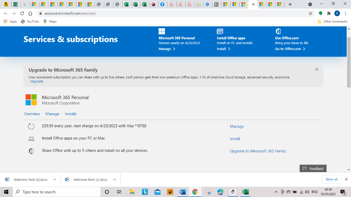
Task: Click Show all downloads
Action: click(x=331, y=179)
